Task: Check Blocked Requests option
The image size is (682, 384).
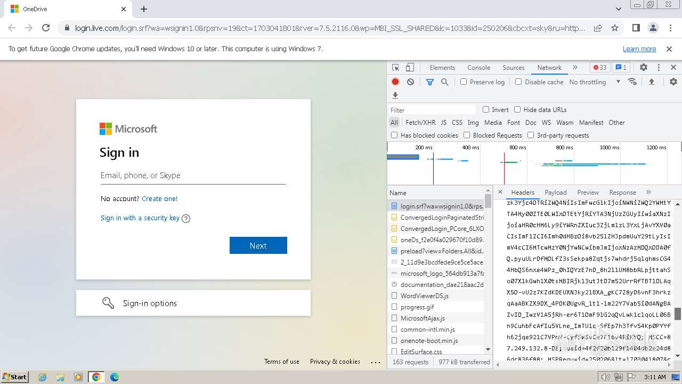Action: (x=467, y=135)
